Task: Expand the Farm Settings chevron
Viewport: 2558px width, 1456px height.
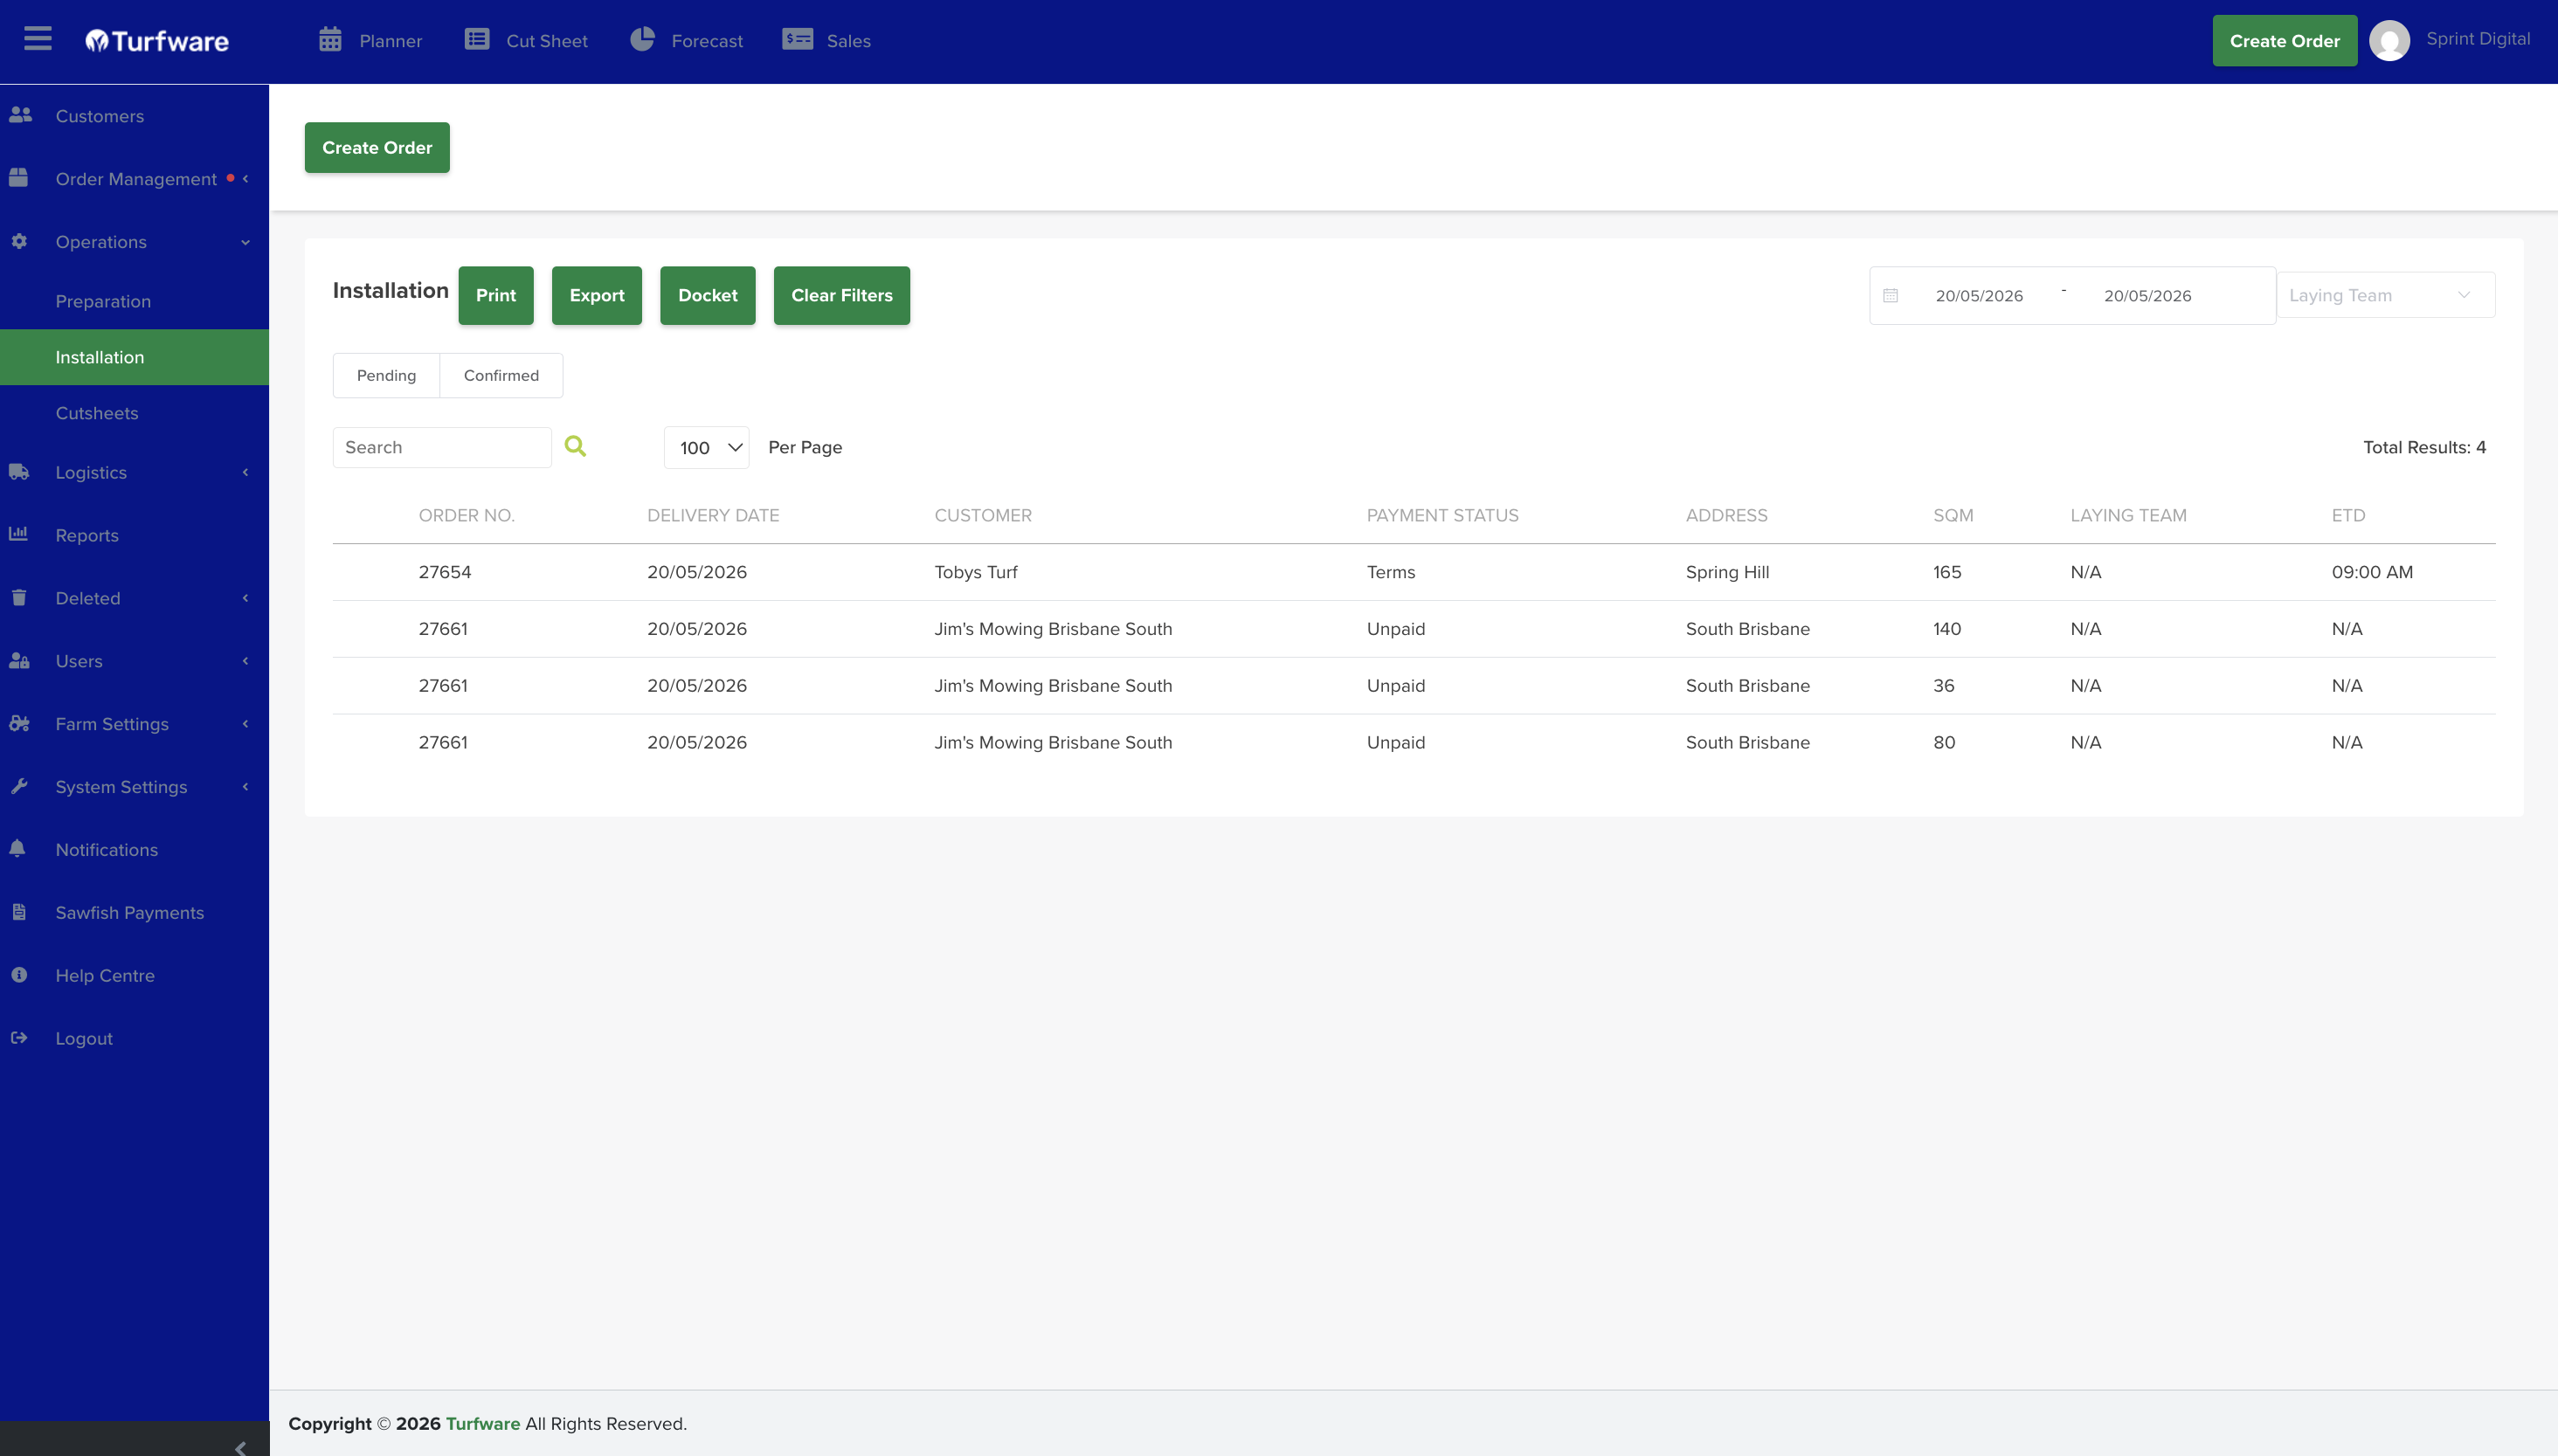Action: point(245,724)
